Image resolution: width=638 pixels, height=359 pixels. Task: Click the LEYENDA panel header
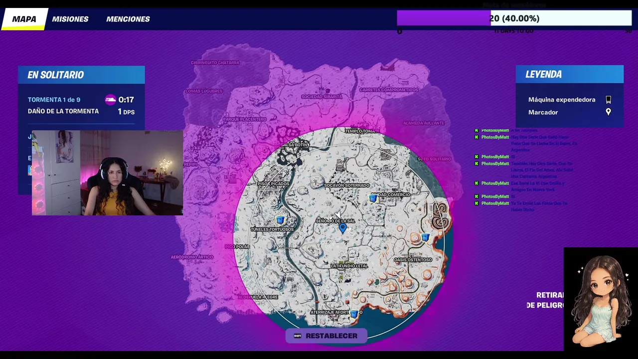(x=570, y=74)
